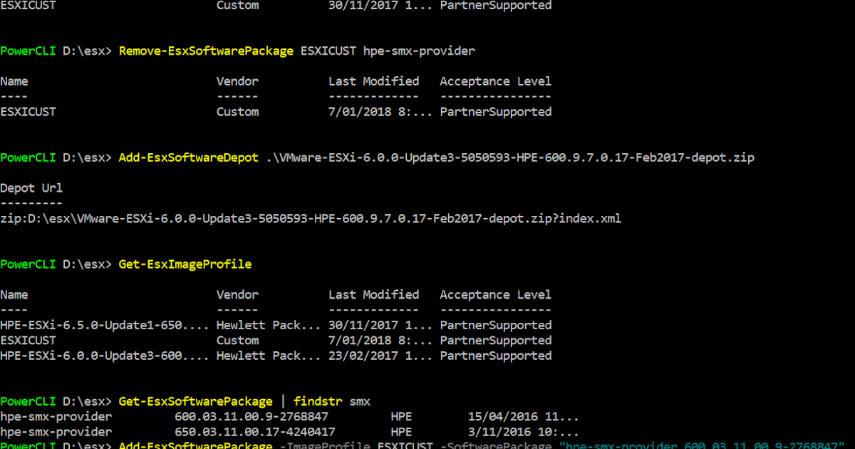Image resolution: width=855 pixels, height=449 pixels.
Task: Click the Add-EsxSoftwareDepot command
Action: pyautogui.click(x=188, y=158)
